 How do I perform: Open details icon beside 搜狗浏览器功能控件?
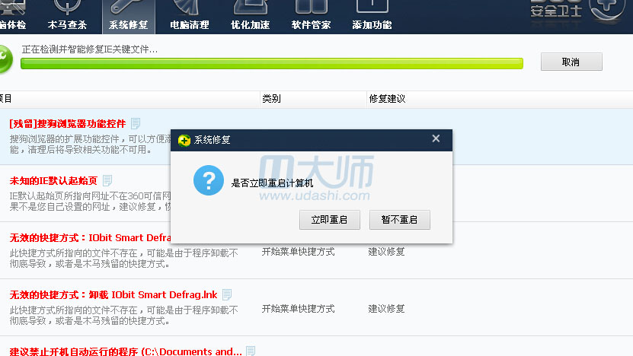136,123
